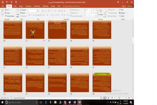Open the Replace dropdown arrow
Screen dimensions: 157x105
(126, 13)
